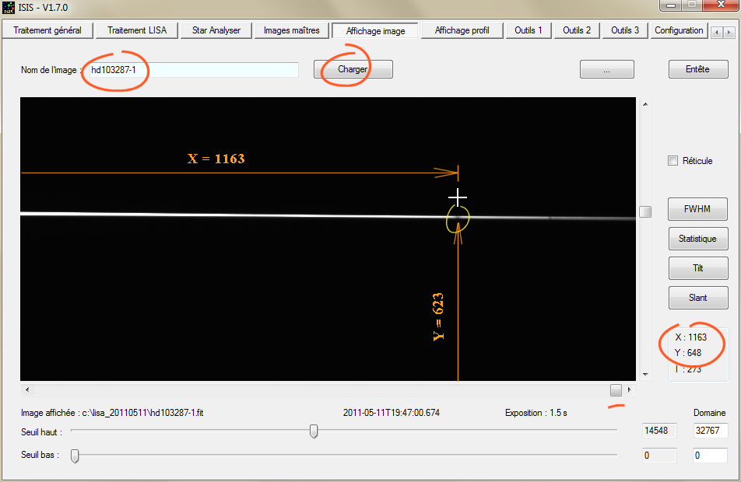Go to the Configuration tab
741x482 pixels.
tap(679, 30)
